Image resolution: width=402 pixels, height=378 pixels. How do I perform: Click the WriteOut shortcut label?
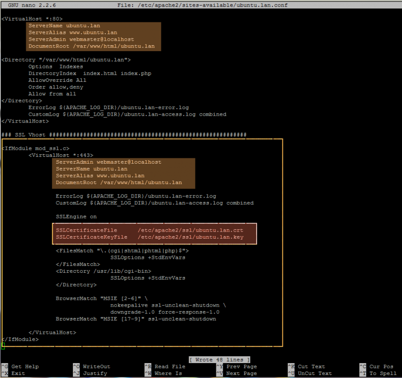[96, 367]
